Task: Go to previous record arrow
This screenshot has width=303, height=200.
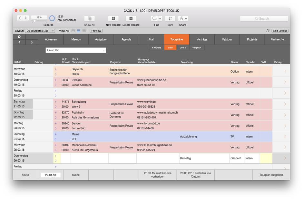Action: [x=20, y=18]
